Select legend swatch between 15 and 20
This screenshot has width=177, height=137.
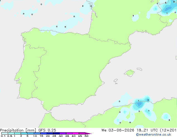43,133
